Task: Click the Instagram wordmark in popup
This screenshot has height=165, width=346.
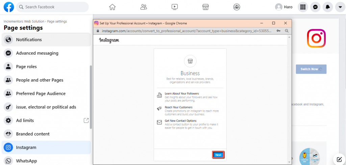Action: (x=109, y=40)
